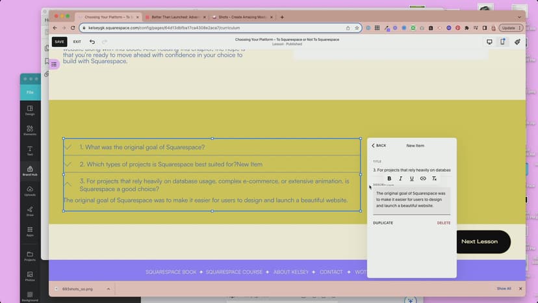The height and width of the screenshot is (303, 538).
Task: Switch to desktop preview view
Action: [489, 42]
